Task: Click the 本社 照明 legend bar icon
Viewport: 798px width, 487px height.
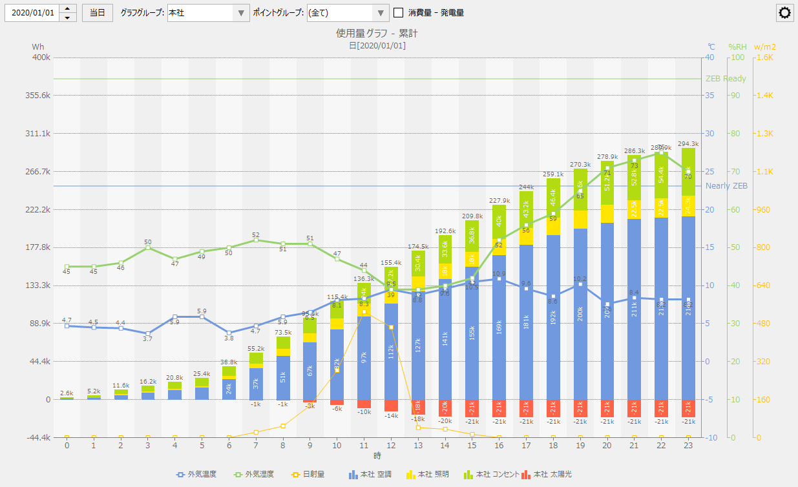Action: (410, 475)
